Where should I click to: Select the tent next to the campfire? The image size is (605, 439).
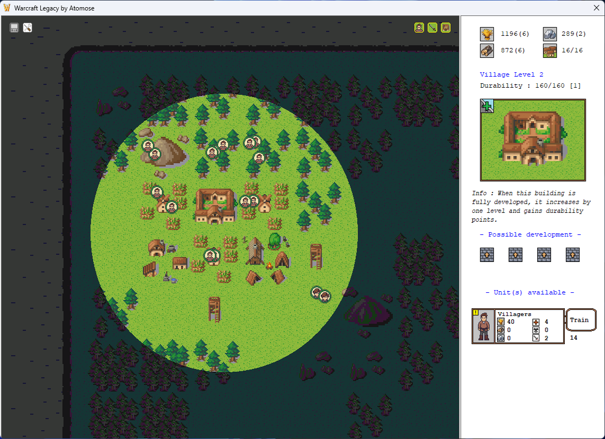click(x=282, y=259)
